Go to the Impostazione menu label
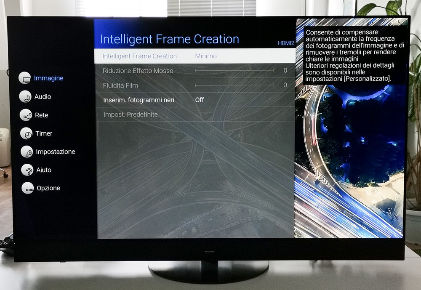This screenshot has width=421, height=290. pos(56,152)
